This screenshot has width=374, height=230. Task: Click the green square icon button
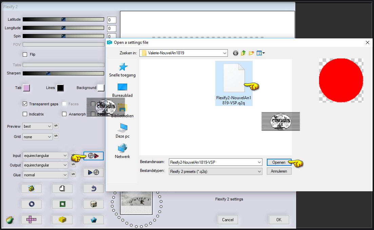pyautogui.click(x=62, y=204)
